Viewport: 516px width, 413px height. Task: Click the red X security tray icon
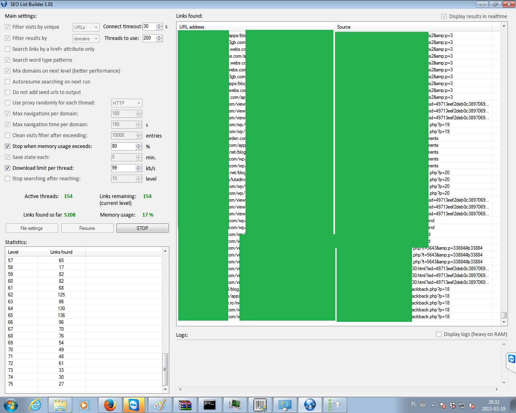click(452, 405)
